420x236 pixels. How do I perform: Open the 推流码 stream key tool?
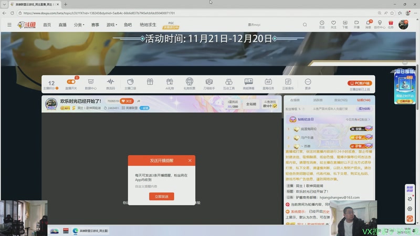(x=110, y=84)
